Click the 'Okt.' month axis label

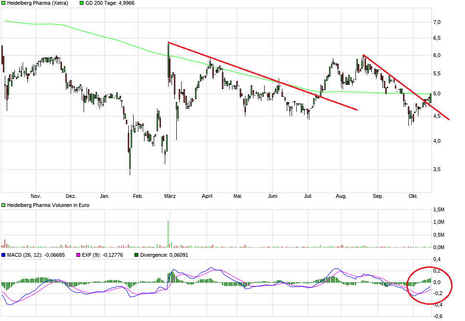coord(413,196)
